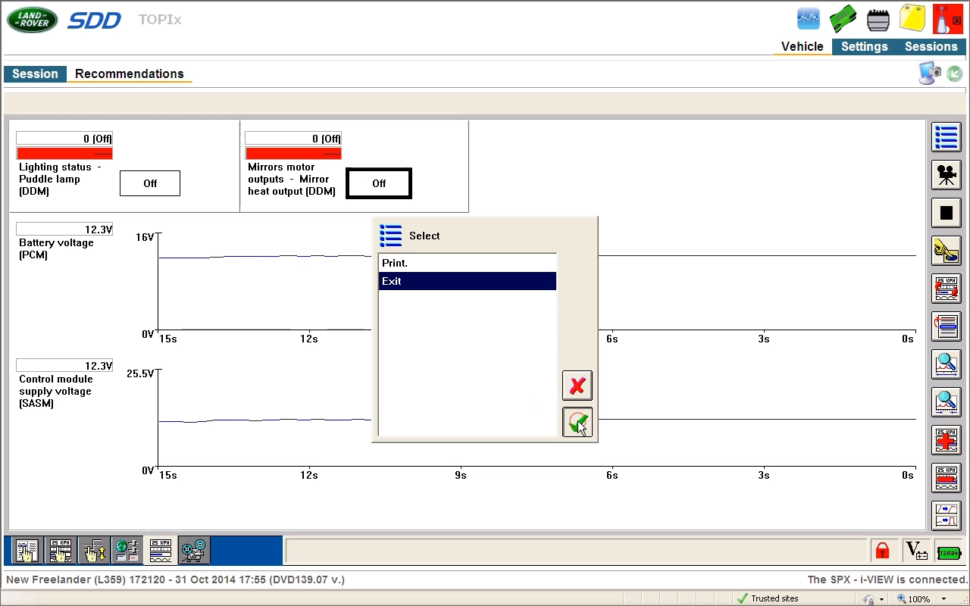
Task: Open the Recommendations tab
Action: click(x=130, y=73)
